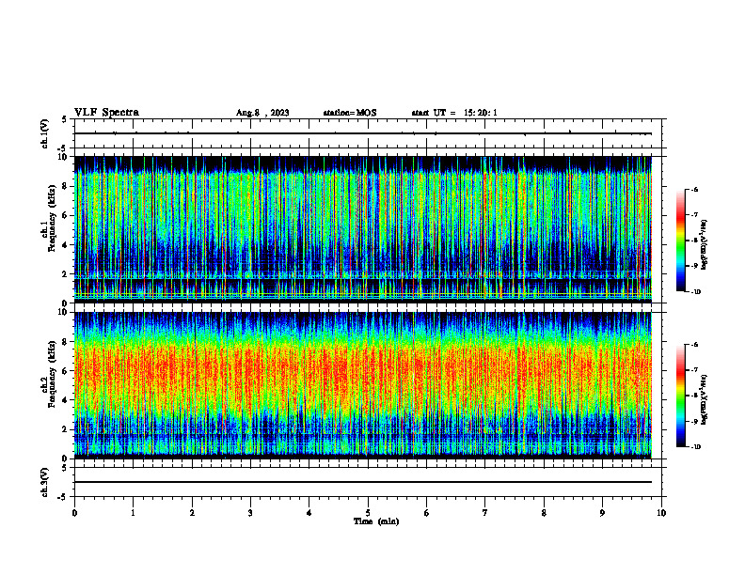Click the time axis tick label "10"
The image size is (745, 575).
point(661,513)
